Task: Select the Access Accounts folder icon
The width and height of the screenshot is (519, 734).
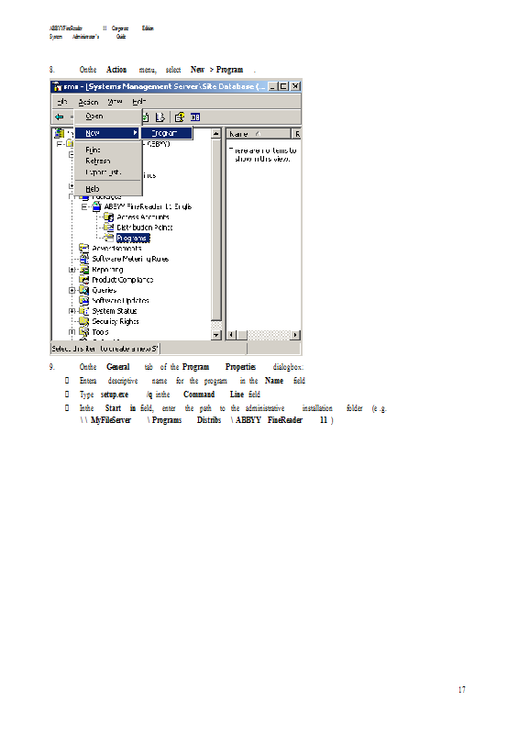Action: point(108,217)
